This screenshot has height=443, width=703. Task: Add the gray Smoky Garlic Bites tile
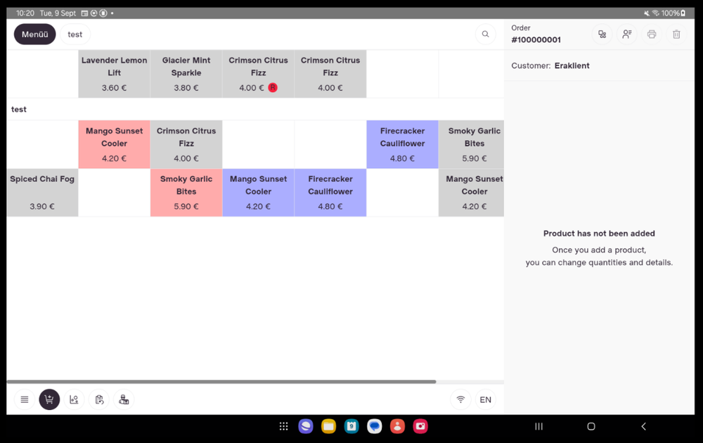click(x=471, y=144)
